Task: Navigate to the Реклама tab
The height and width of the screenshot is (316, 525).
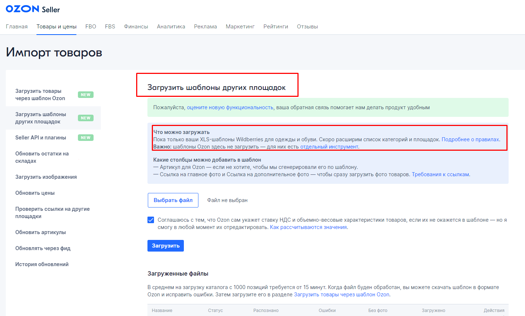Action: click(205, 27)
